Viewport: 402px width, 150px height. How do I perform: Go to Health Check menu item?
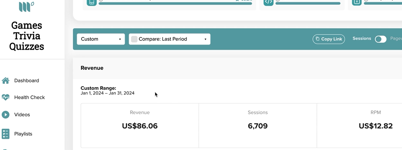[29, 97]
